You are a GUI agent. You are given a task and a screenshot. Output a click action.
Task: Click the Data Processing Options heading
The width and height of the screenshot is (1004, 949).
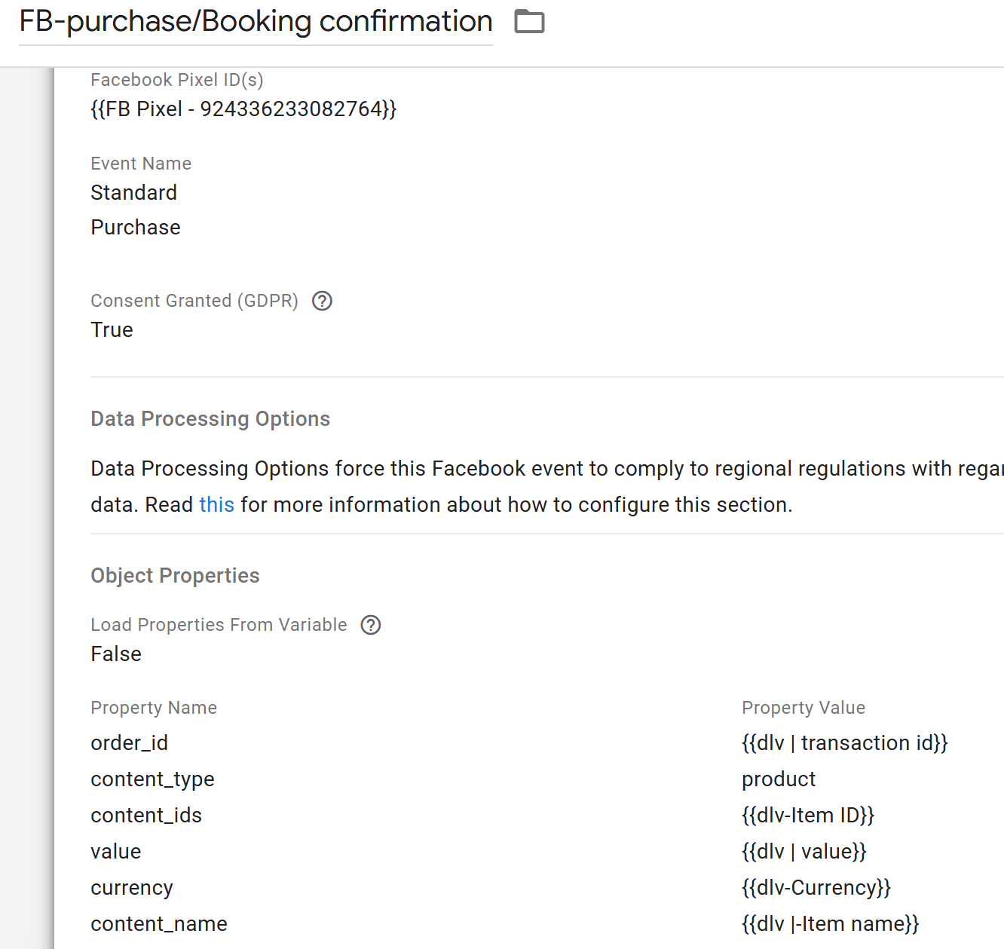click(210, 419)
